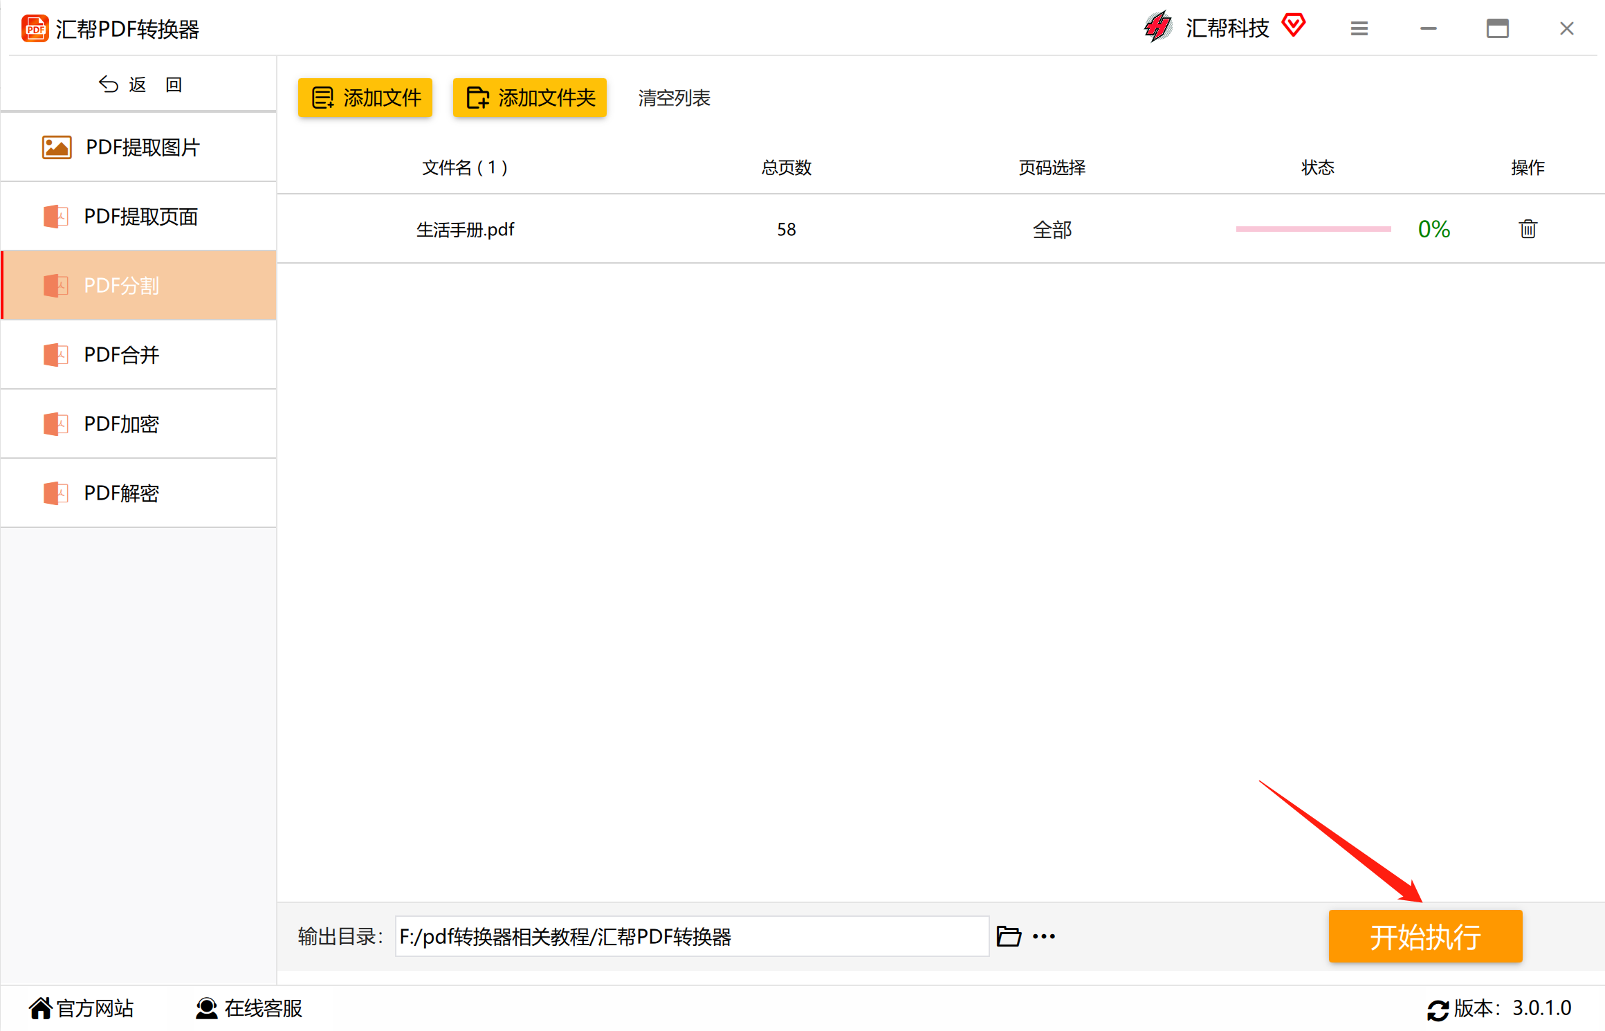Screen dimensions: 1605x1031
Task: Click the 添加文件 button
Action: coord(365,98)
